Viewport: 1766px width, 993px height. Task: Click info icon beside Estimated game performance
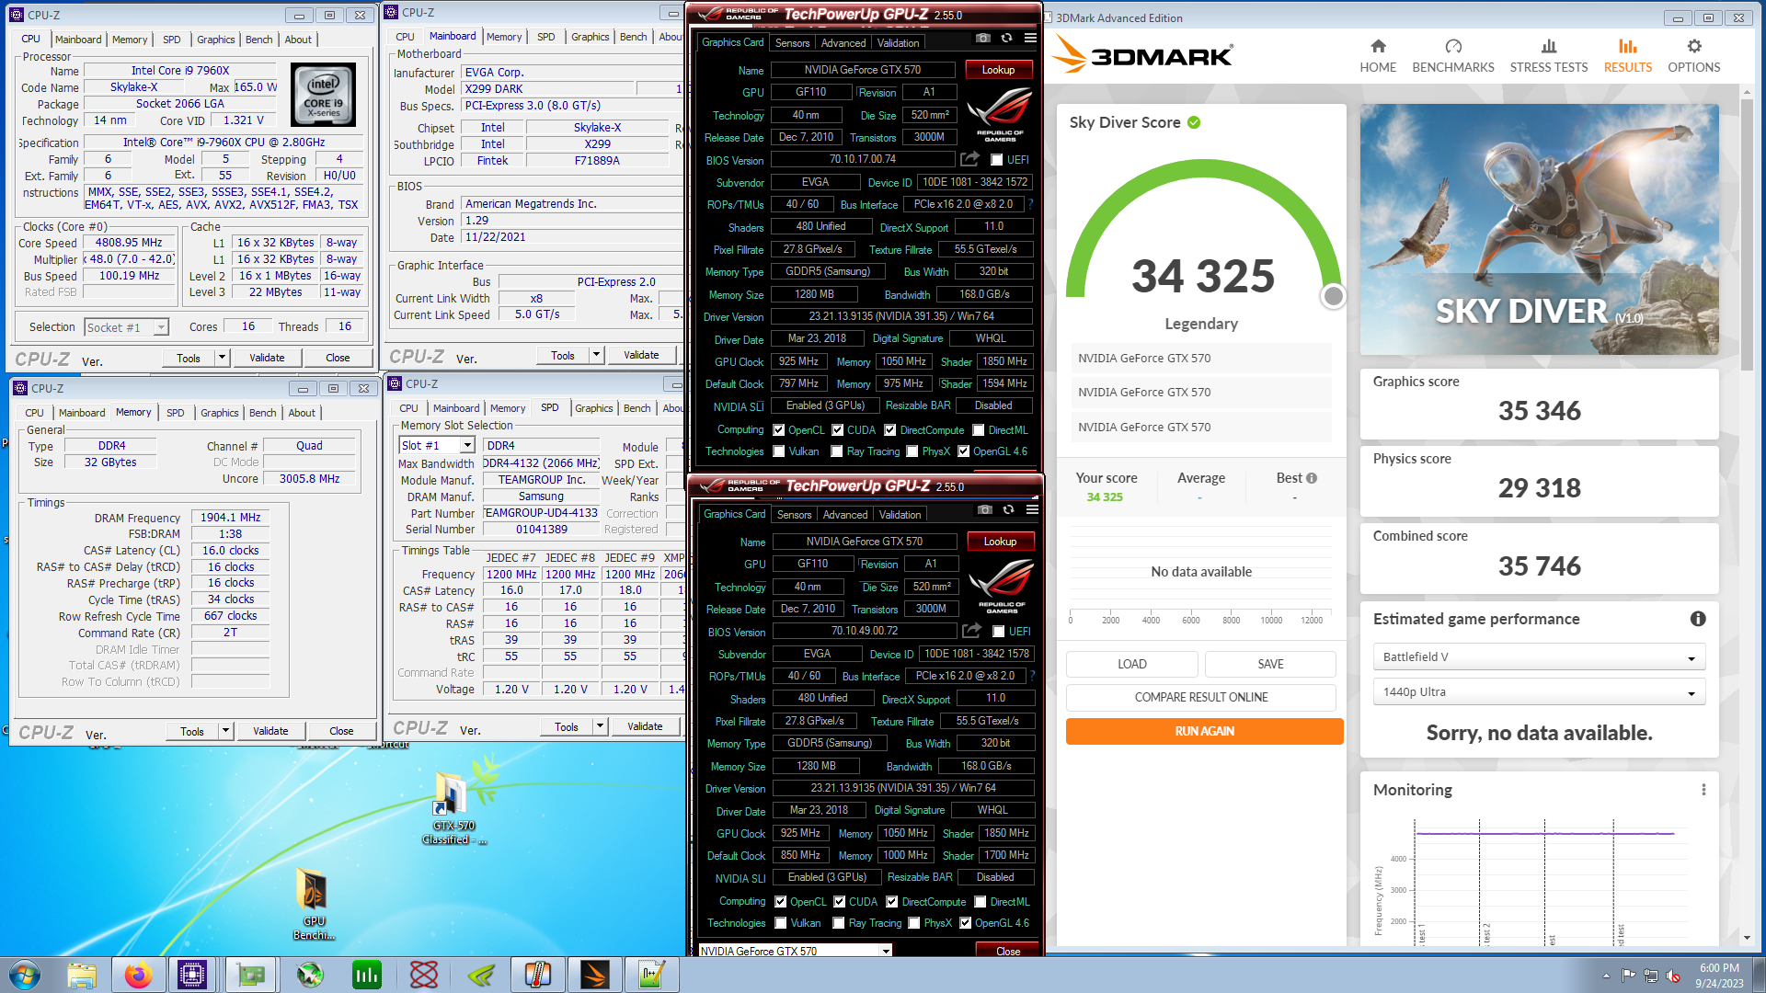coord(1698,619)
